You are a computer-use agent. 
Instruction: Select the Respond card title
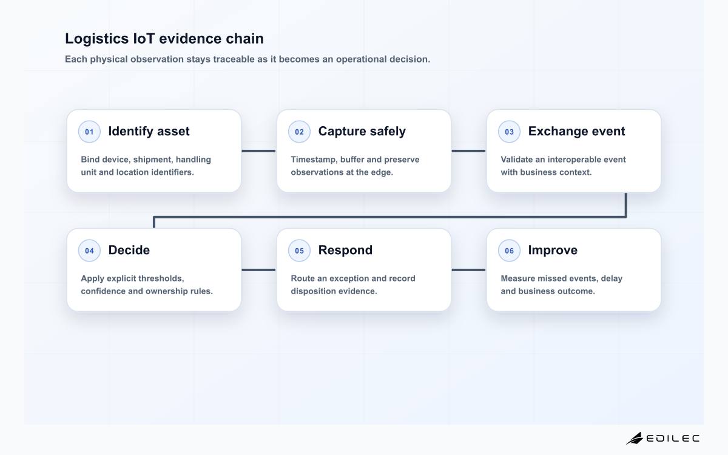(345, 250)
